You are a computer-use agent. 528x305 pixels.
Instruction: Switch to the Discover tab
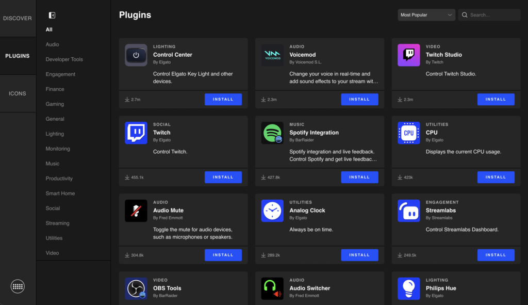pos(18,19)
